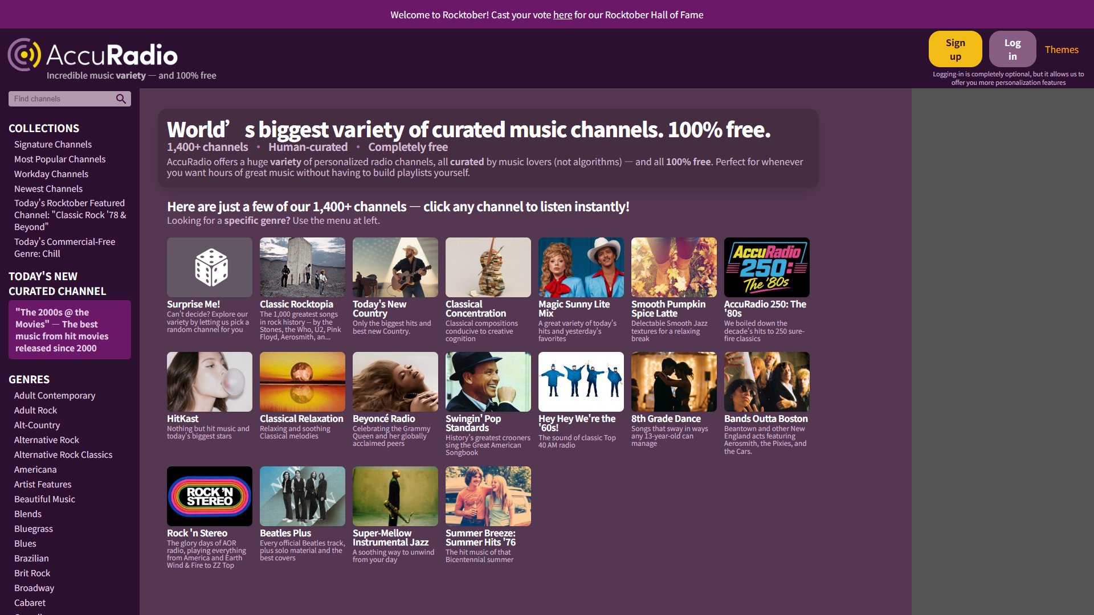Click the Surprise Me dice thumbnail
Image resolution: width=1094 pixels, height=615 pixels.
210,267
